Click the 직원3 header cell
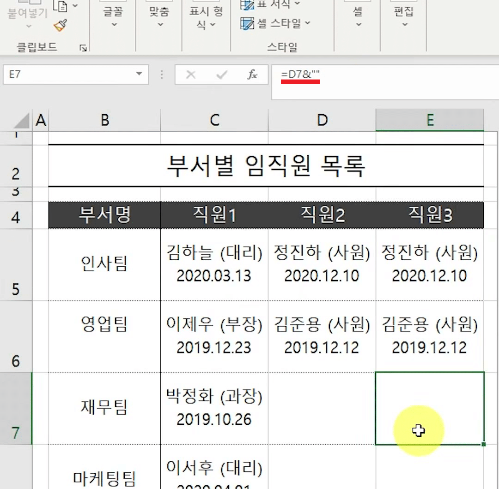499x489 pixels. (x=430, y=215)
